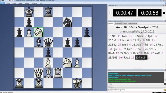Jump to move 29.Nxf3 in notation
This screenshot has width=166, height=93.
tap(113, 58)
